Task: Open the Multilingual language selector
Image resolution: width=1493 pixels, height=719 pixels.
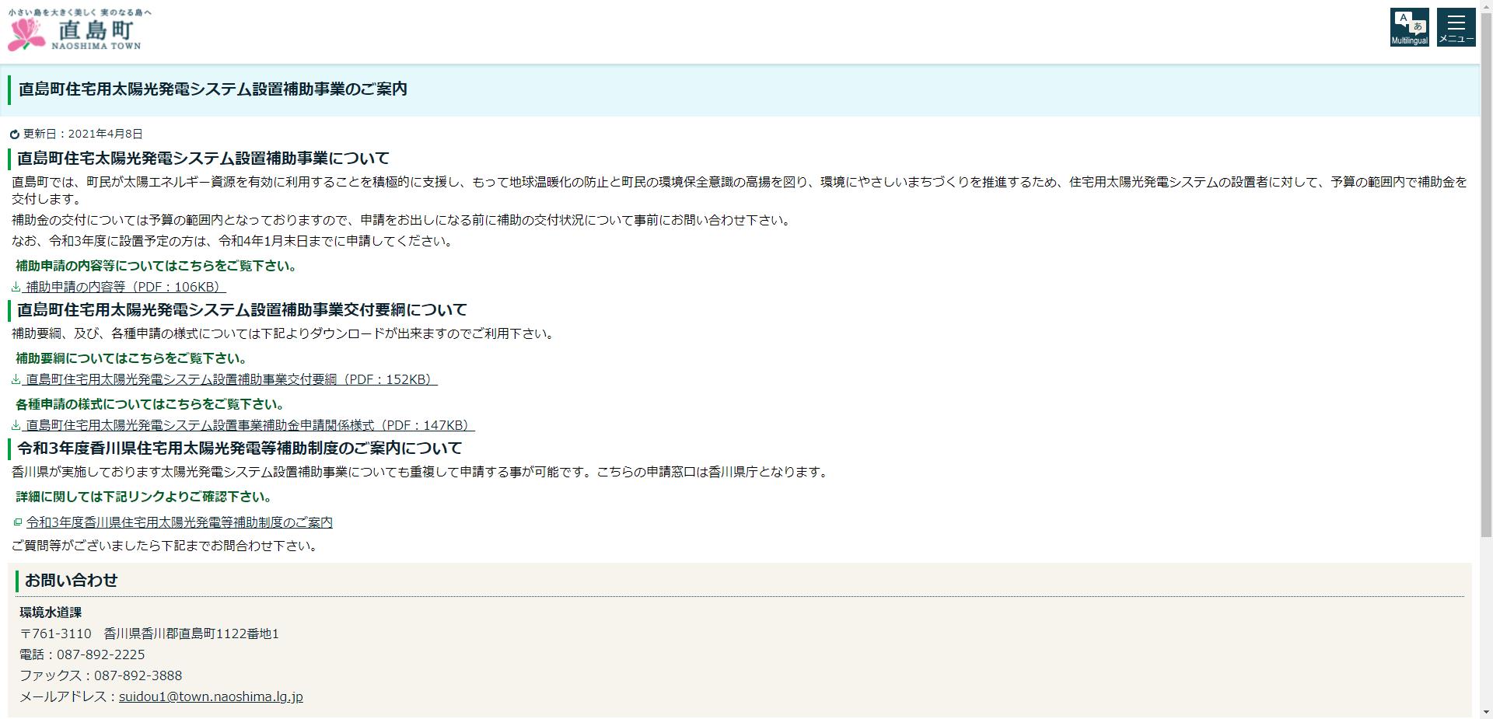Action: click(x=1409, y=27)
